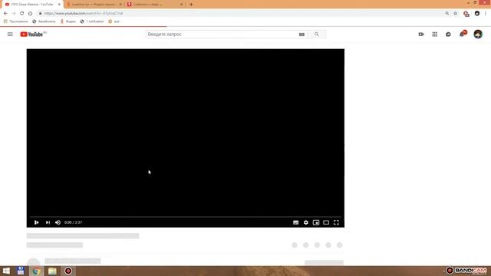491x276 pixels.
Task: Enter full screen mode
Action: 336,222
